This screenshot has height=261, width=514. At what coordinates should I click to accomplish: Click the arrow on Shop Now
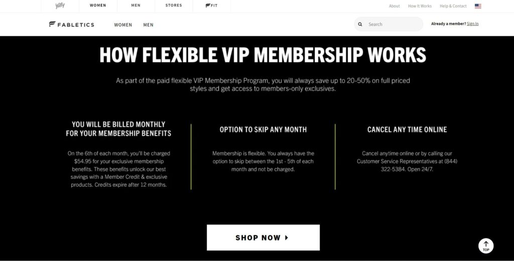[287, 238]
